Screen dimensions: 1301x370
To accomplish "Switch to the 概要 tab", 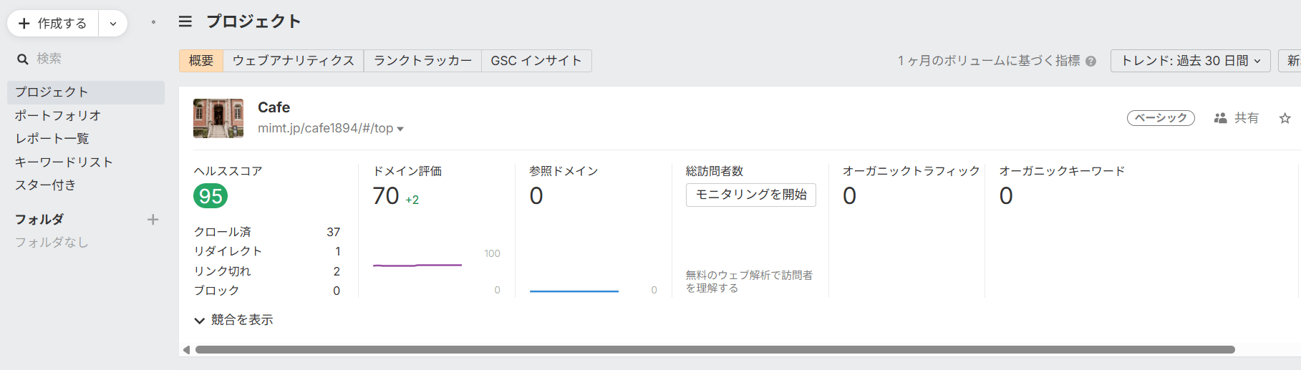I will (201, 61).
